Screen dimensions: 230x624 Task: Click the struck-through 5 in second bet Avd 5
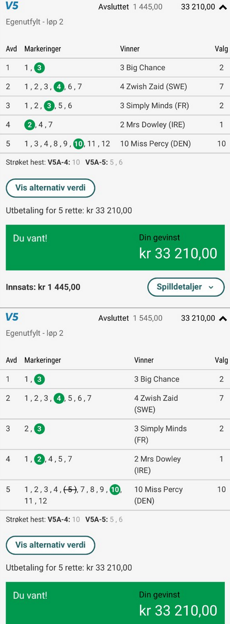click(x=70, y=490)
